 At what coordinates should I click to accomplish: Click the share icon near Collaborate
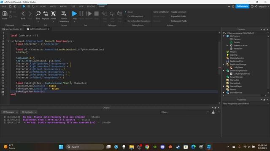coord(256,6)
